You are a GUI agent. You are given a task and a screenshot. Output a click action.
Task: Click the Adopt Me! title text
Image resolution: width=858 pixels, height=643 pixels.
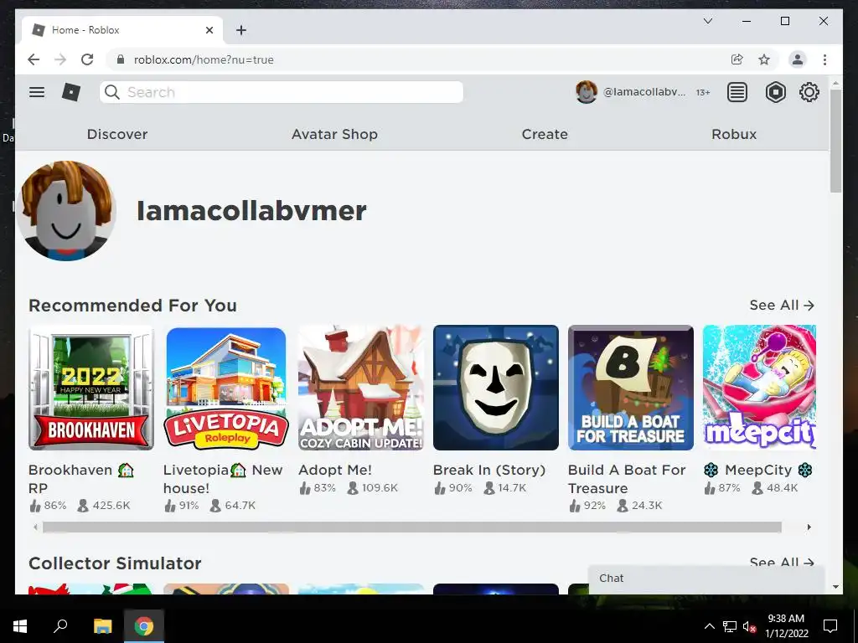(x=335, y=470)
